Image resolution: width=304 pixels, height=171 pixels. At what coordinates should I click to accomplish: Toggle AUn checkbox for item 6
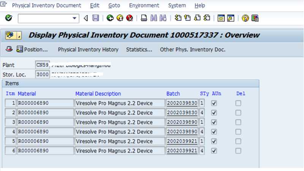(x=214, y=151)
